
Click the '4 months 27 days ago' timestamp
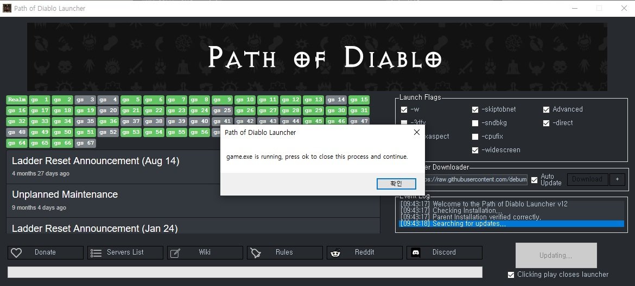(41, 174)
